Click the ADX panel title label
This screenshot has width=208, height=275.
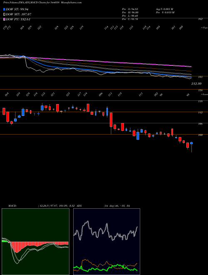79,205
